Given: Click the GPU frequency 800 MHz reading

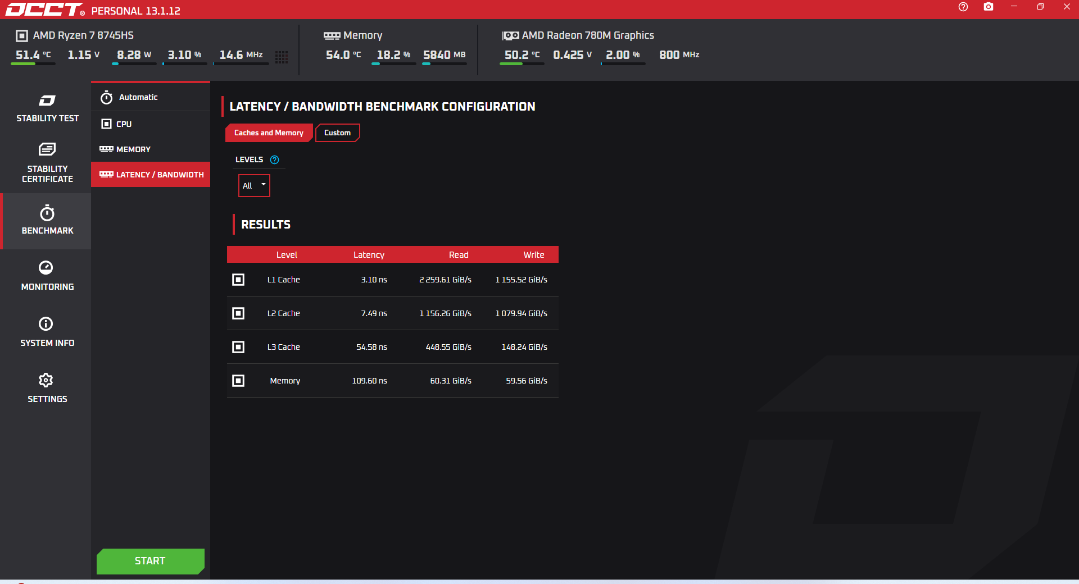Looking at the screenshot, I should [679, 55].
